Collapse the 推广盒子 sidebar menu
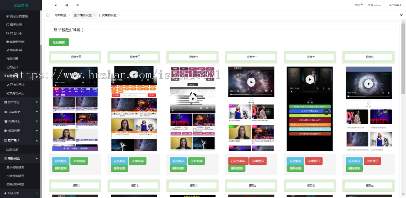 click(20, 140)
